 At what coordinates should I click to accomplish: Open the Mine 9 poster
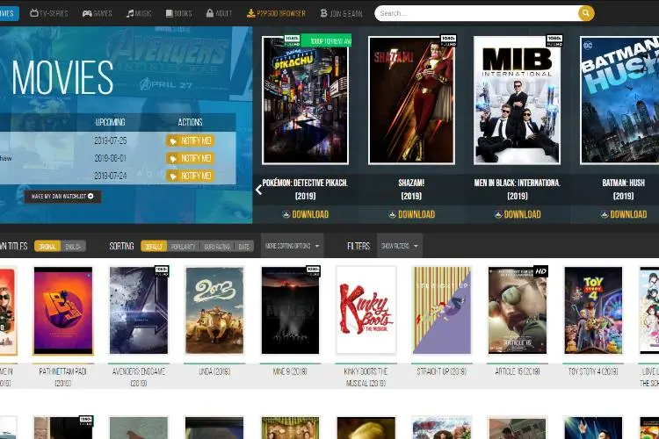(x=291, y=311)
